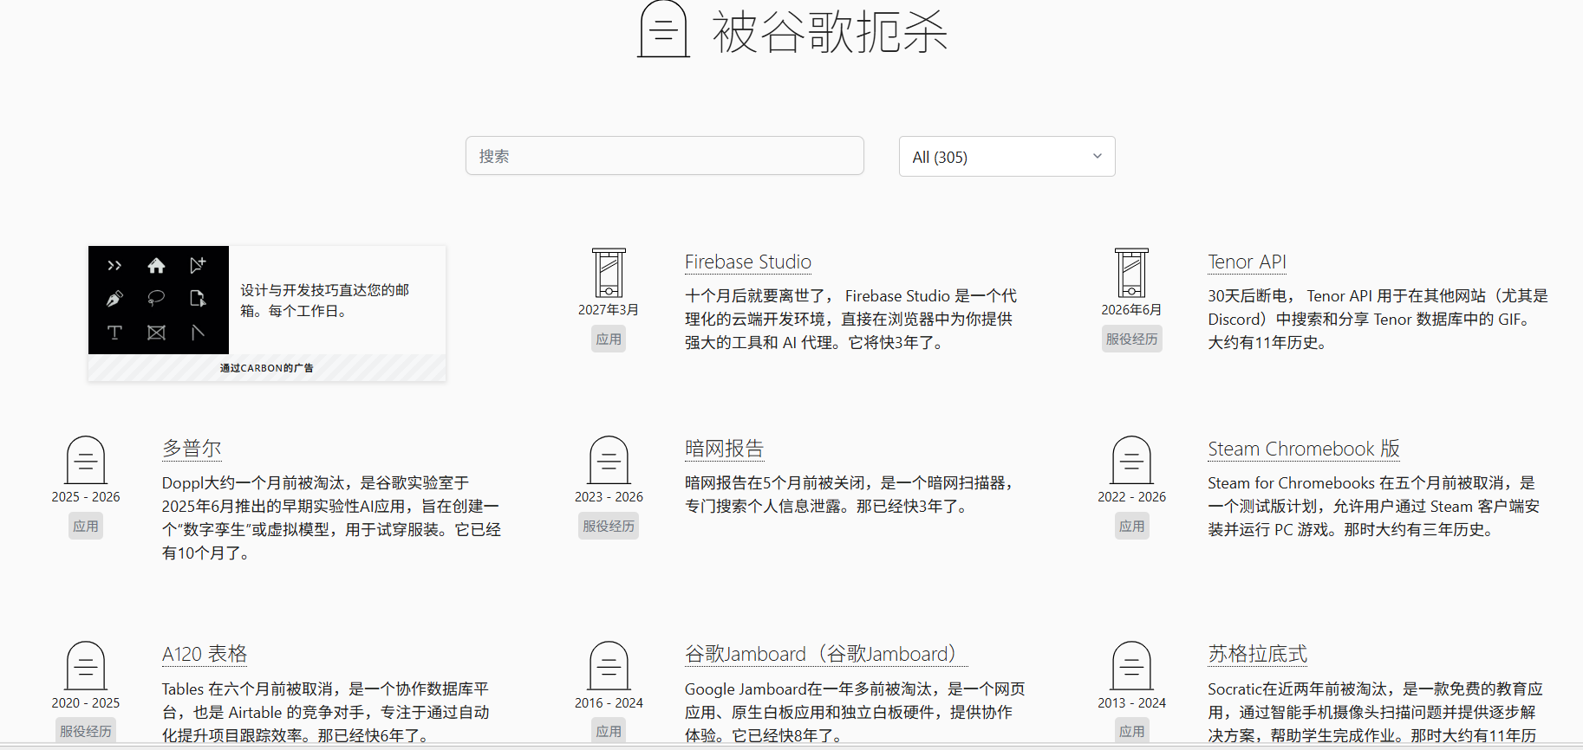The height and width of the screenshot is (750, 1583).
Task: Click the 应用 tag under 多普尔's dates
Action: click(86, 526)
